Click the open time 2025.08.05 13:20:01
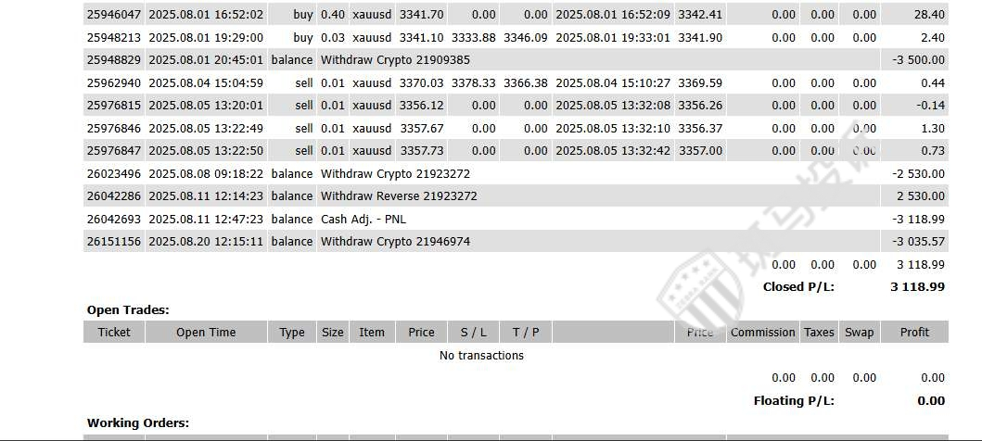This screenshot has width=982, height=441. click(206, 106)
